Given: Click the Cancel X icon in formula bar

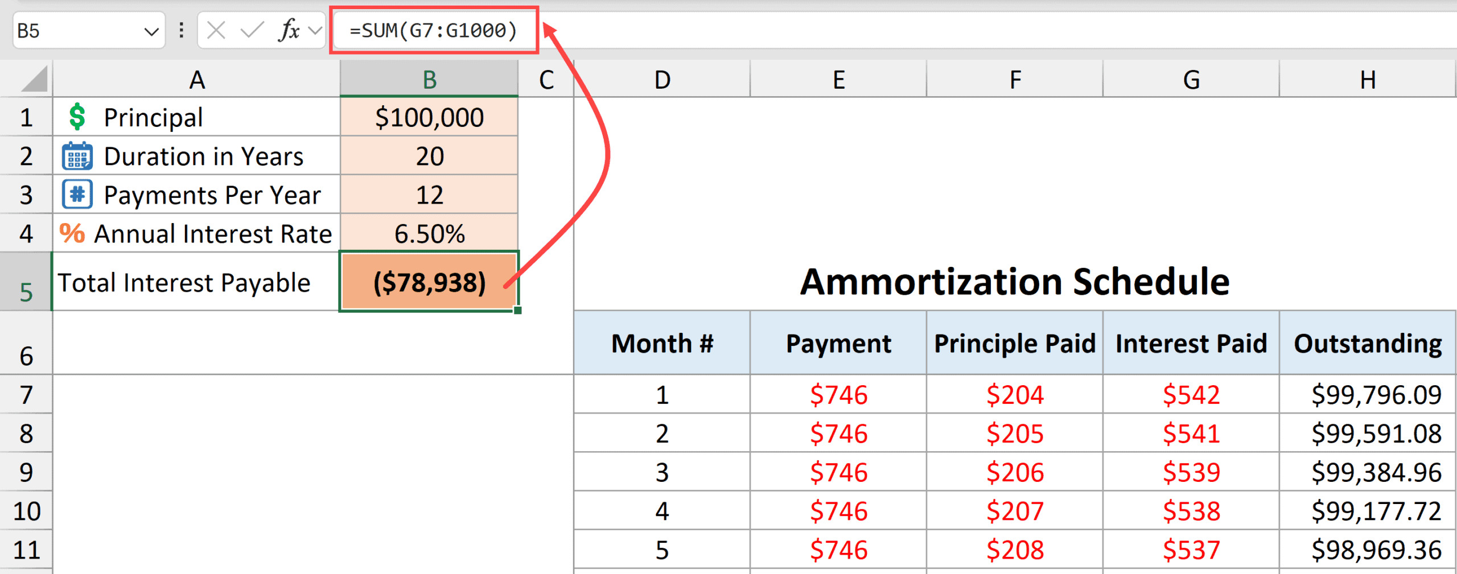Looking at the screenshot, I should point(216,30).
